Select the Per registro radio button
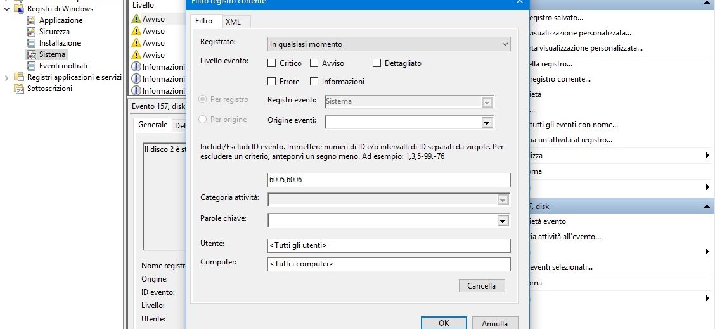This screenshot has width=715, height=329. (x=203, y=99)
